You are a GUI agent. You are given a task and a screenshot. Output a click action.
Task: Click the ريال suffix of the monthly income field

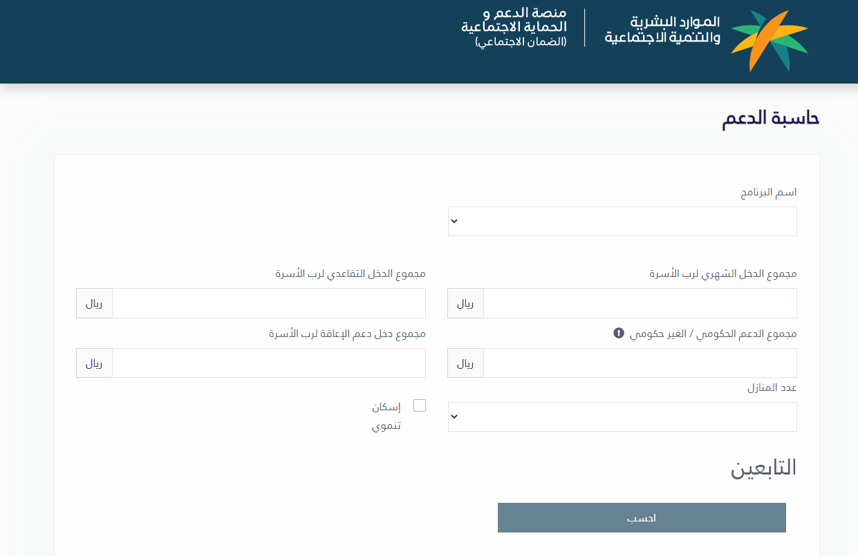465,303
